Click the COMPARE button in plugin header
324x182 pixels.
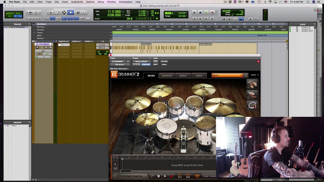[146, 64]
